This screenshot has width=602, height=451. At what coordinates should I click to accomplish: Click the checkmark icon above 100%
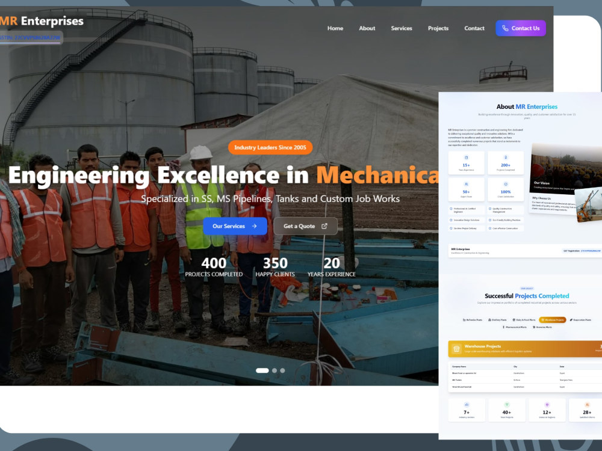point(506,185)
